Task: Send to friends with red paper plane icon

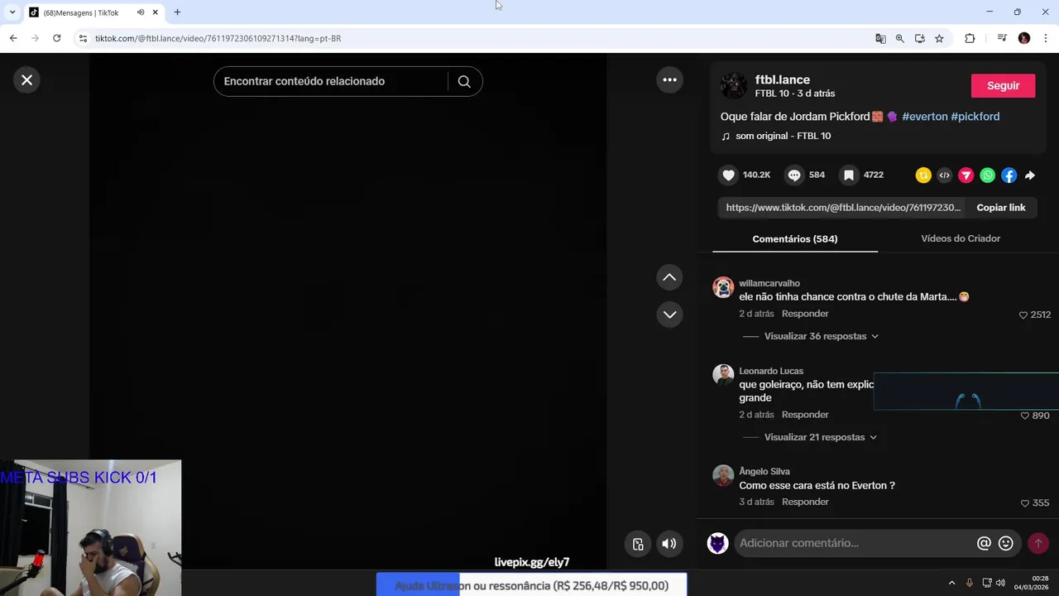Action: (x=966, y=175)
